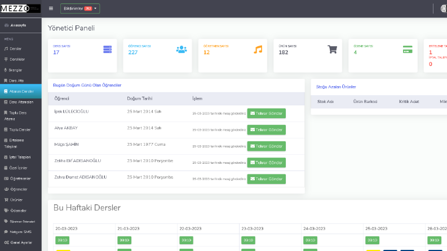Click the Ders Sayısı list icon
Screen dimensions: 447x251
108,50
